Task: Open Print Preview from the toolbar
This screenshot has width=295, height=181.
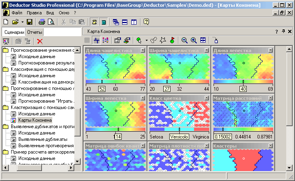Action: click(51, 21)
